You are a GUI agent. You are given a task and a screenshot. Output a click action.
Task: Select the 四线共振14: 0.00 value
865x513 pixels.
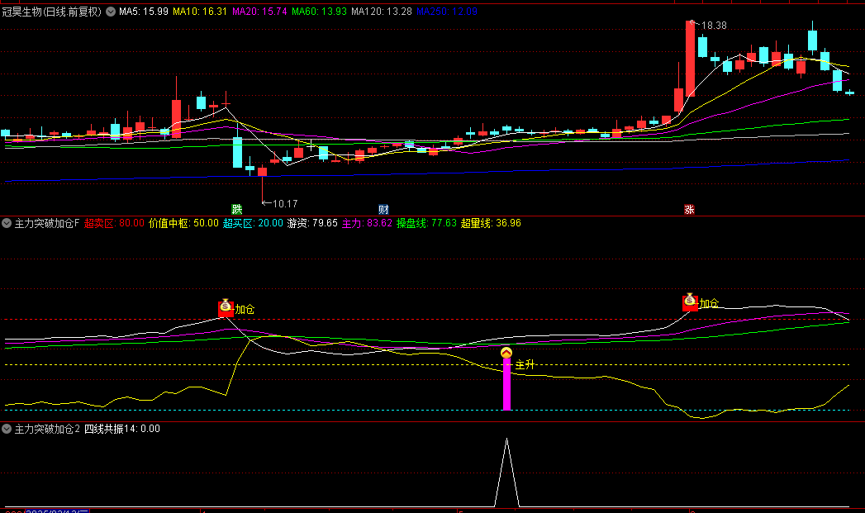coord(122,429)
